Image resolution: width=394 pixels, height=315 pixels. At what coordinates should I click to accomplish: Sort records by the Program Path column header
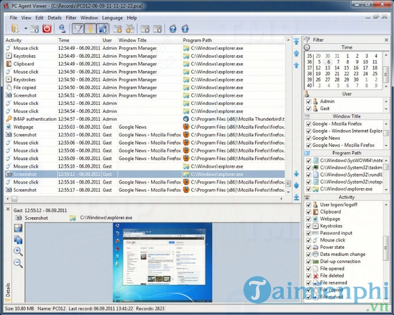233,40
